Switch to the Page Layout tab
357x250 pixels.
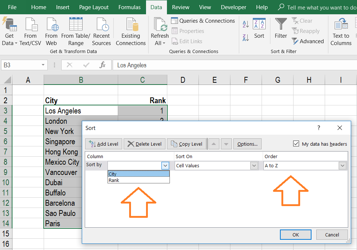coord(94,7)
